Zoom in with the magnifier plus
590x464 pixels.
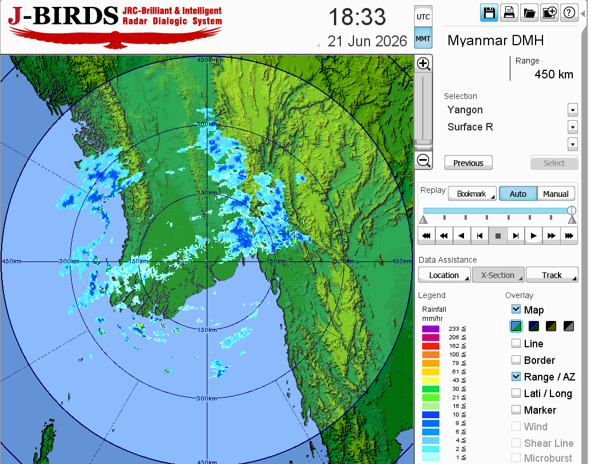(423, 64)
